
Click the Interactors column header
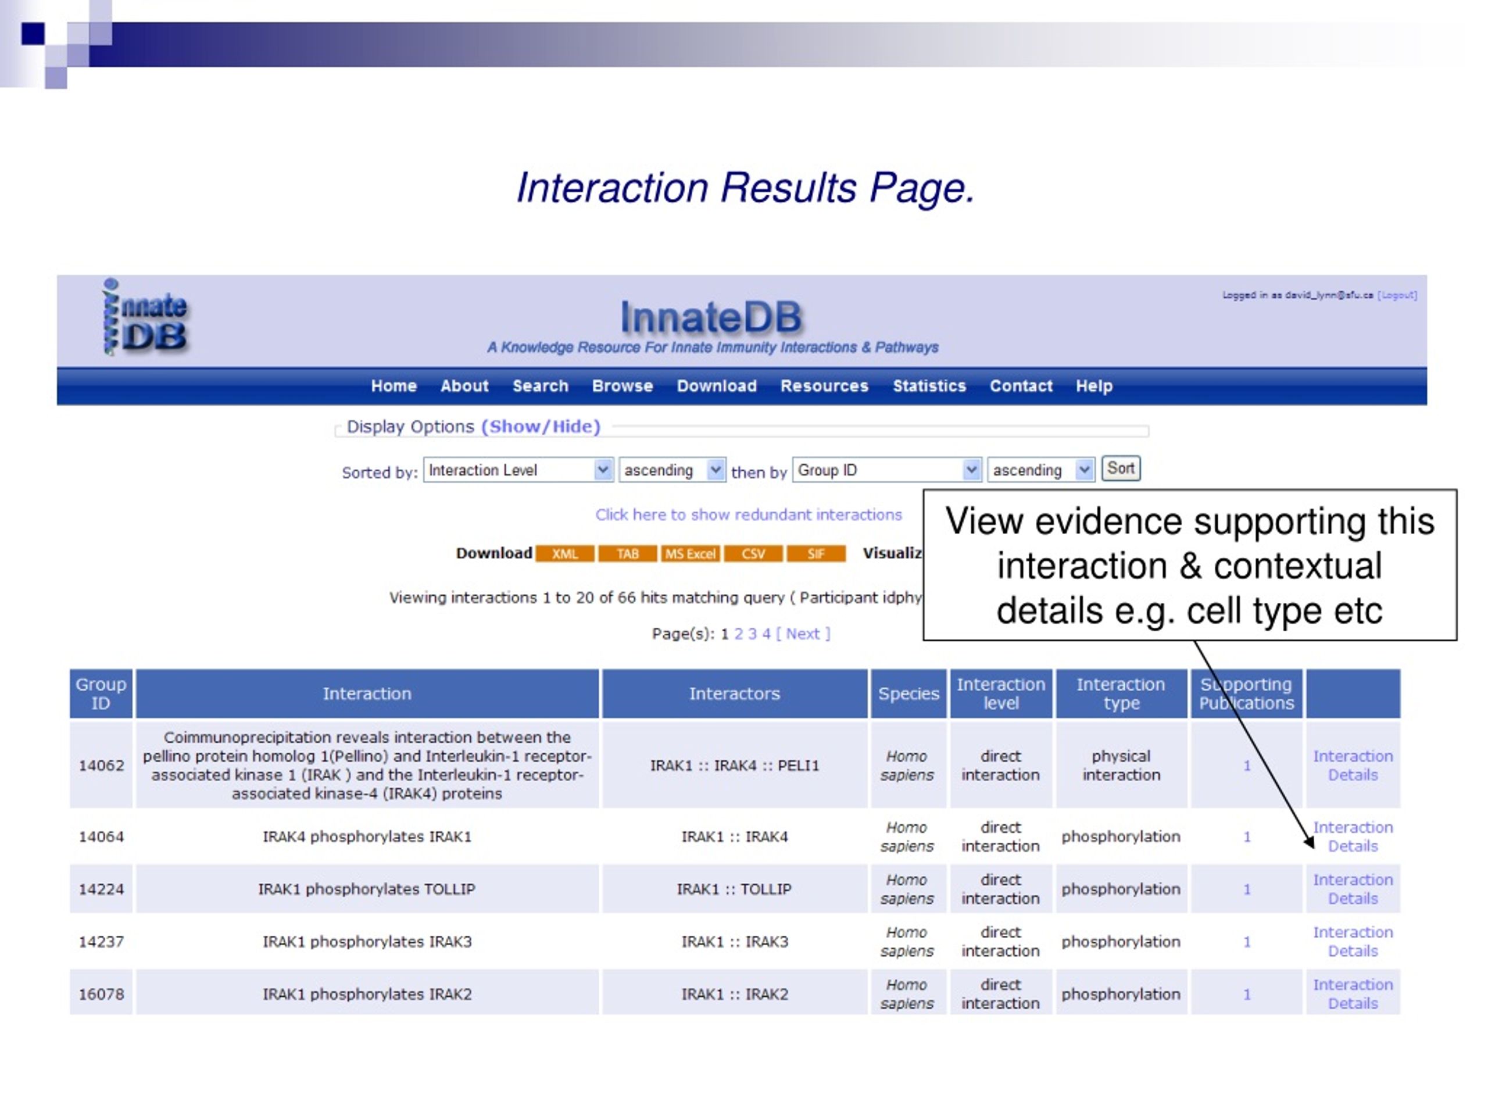735,693
